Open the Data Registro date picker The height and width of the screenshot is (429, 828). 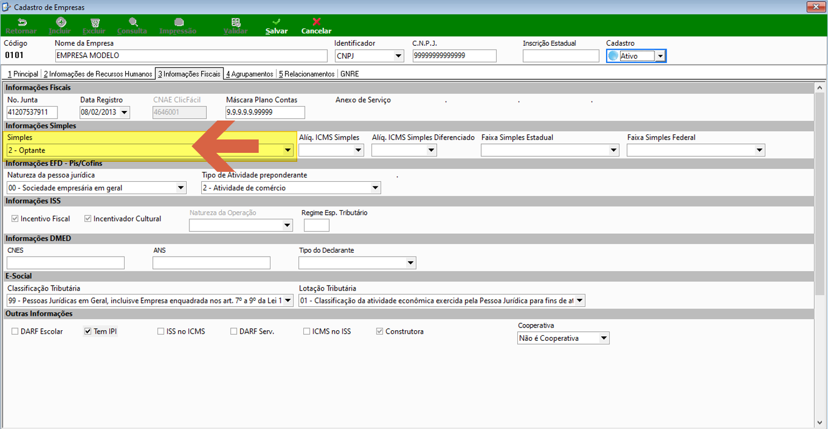[x=124, y=113]
